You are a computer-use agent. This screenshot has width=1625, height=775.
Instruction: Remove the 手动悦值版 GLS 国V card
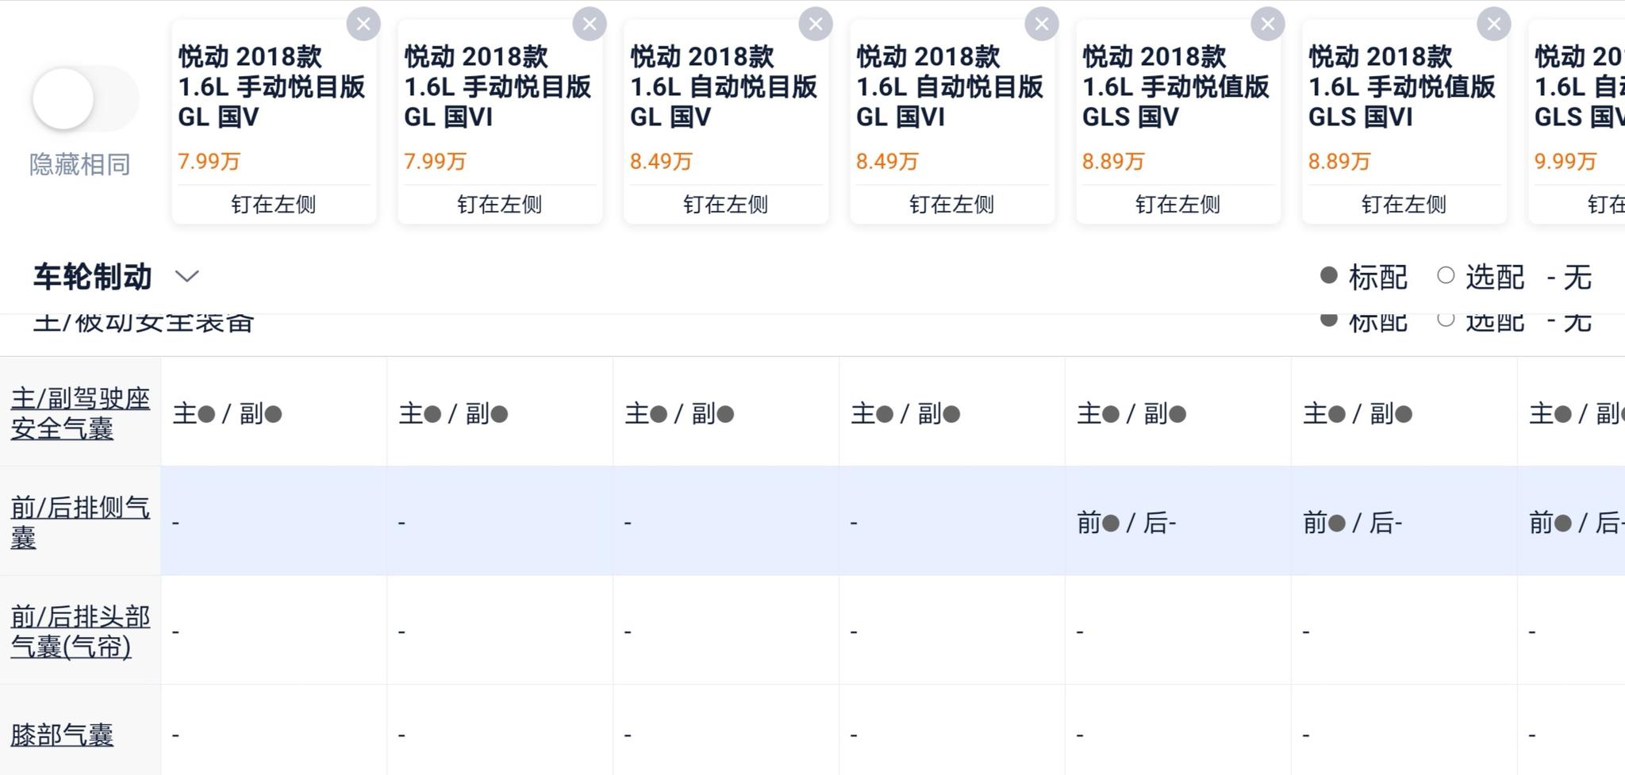(1268, 25)
